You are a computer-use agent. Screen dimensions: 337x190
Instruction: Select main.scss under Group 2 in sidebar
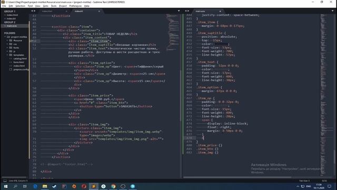[12, 26]
